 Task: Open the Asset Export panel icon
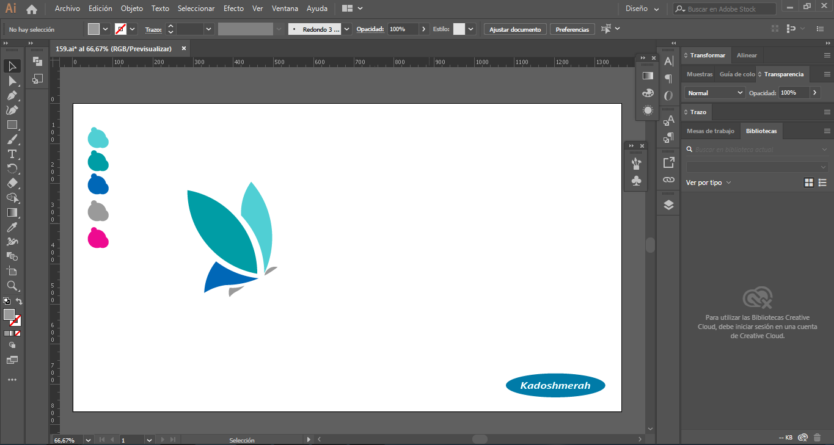click(x=668, y=162)
